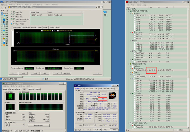Screen dimensions: 190x132
Task: Open the View menu in HWMonitor
Action: click(133, 5)
